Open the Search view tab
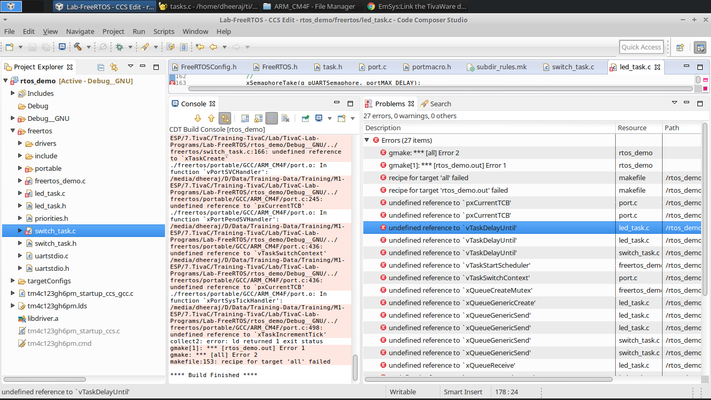Image resolution: width=711 pixels, height=400 pixels. click(436, 104)
